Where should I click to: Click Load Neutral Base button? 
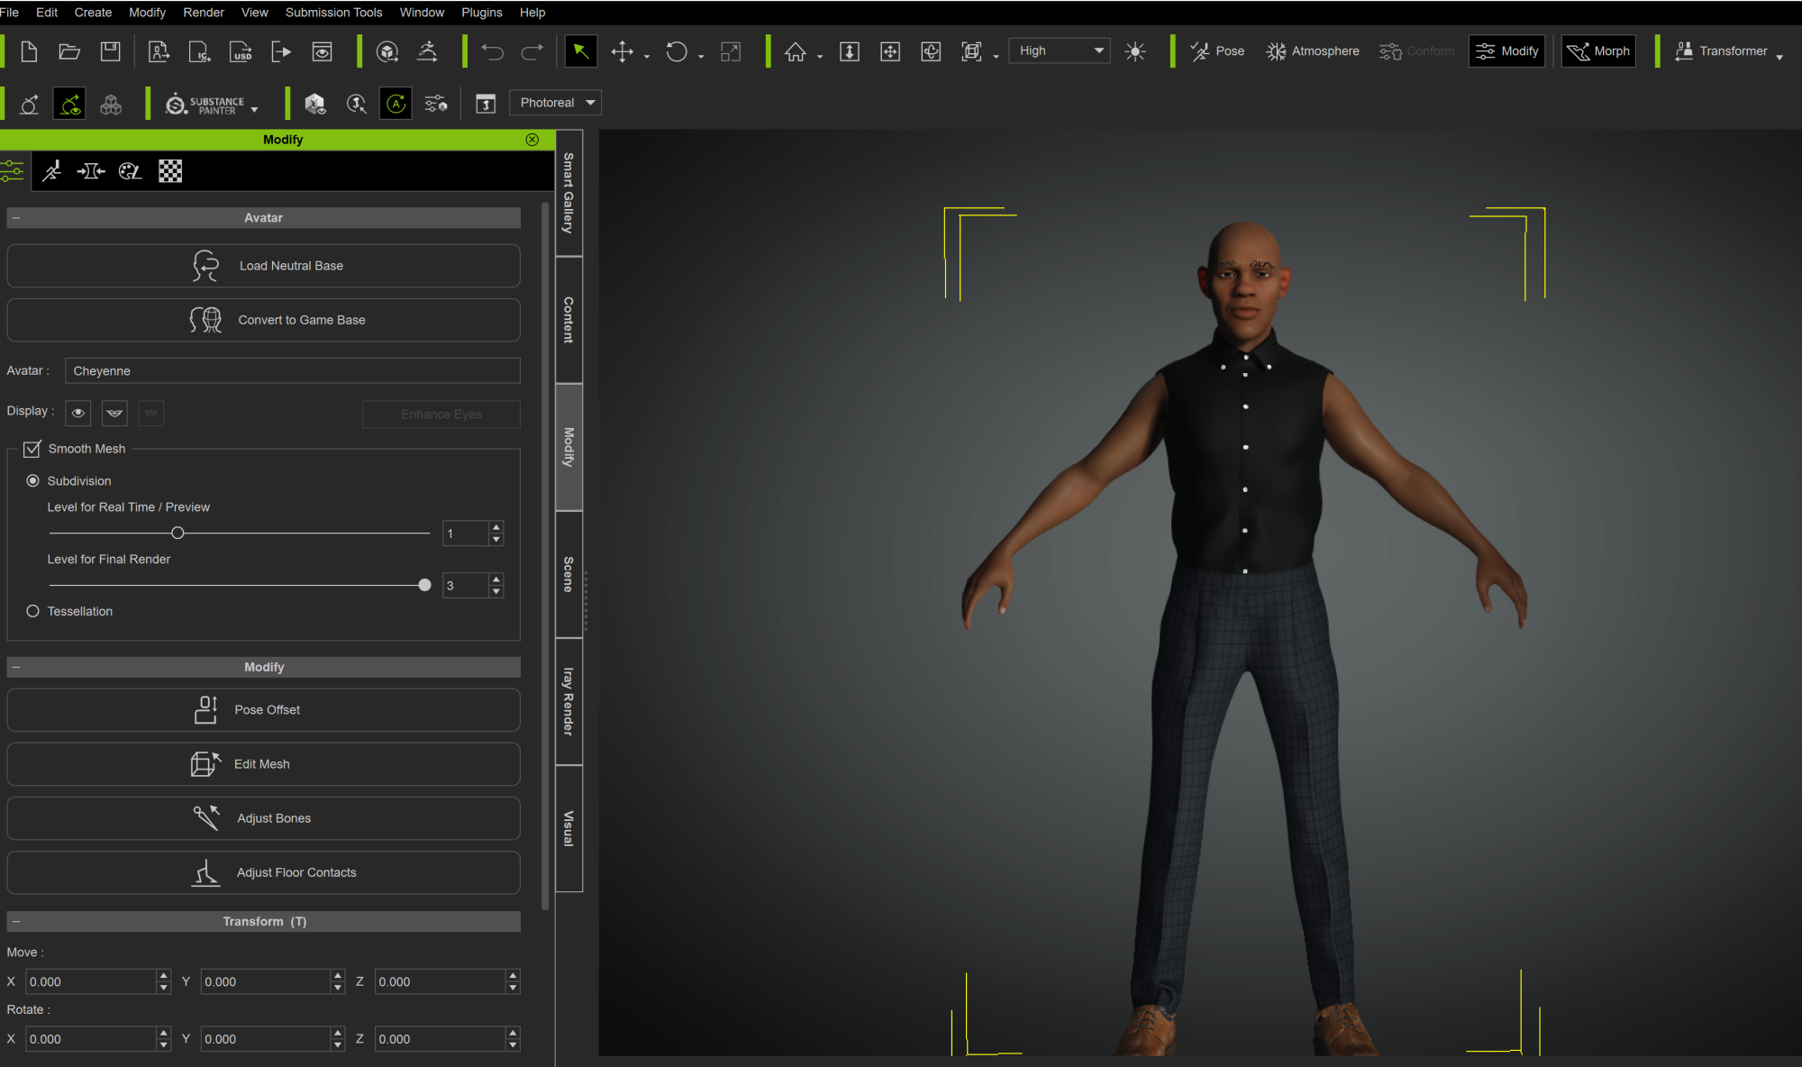tap(263, 266)
